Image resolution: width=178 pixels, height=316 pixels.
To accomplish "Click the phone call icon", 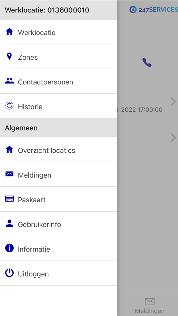I will [x=147, y=62].
